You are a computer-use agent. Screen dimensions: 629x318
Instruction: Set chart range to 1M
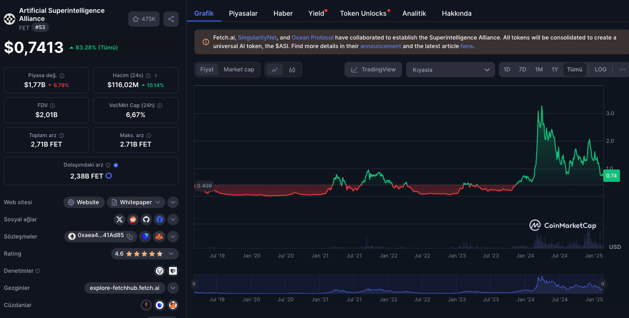539,70
